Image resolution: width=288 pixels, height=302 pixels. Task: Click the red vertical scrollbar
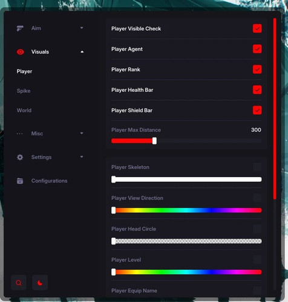pyautogui.click(x=275, y=109)
